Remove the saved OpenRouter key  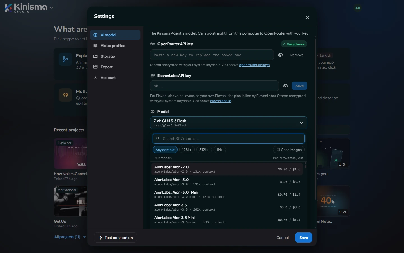(x=297, y=55)
